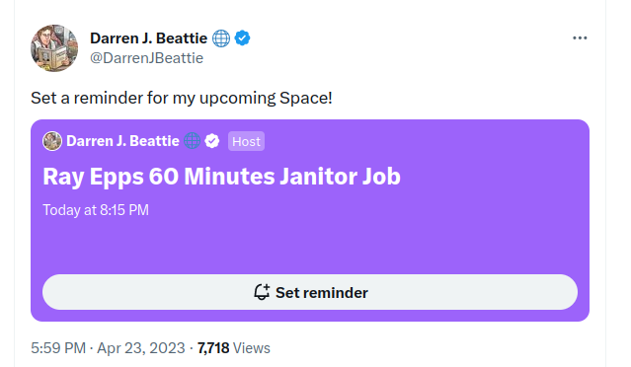This screenshot has height=367, width=631.
Task: Click the host name inside the Space card
Action: coord(122,141)
